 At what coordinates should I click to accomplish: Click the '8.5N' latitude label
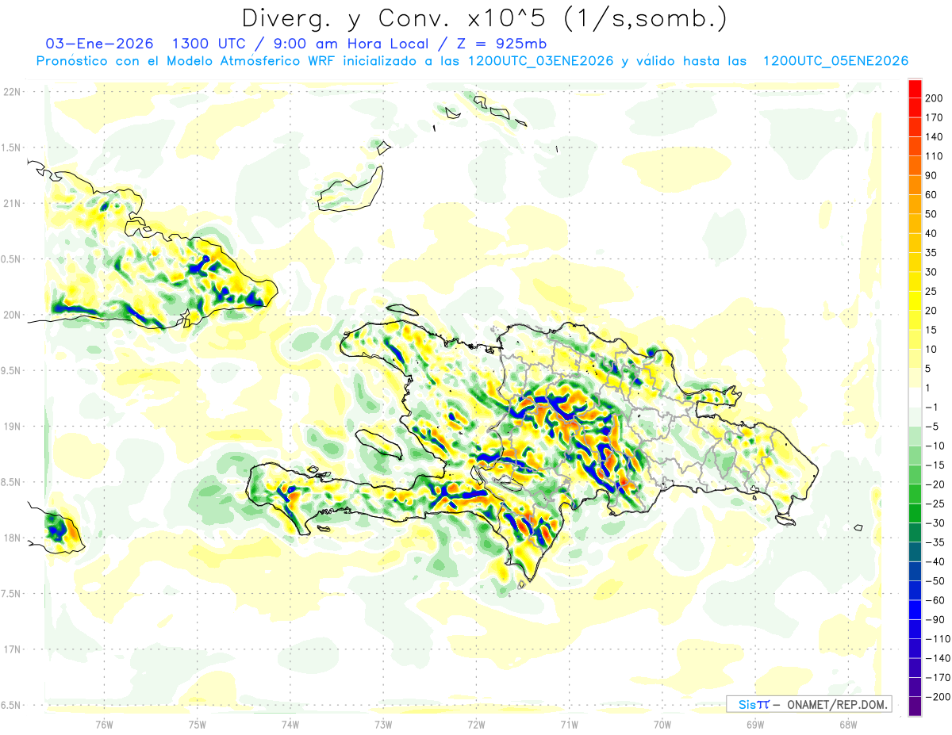[x=12, y=482]
